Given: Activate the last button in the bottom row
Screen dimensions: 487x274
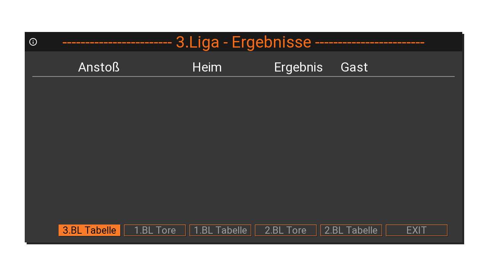Looking at the screenshot, I should coord(417,230).
